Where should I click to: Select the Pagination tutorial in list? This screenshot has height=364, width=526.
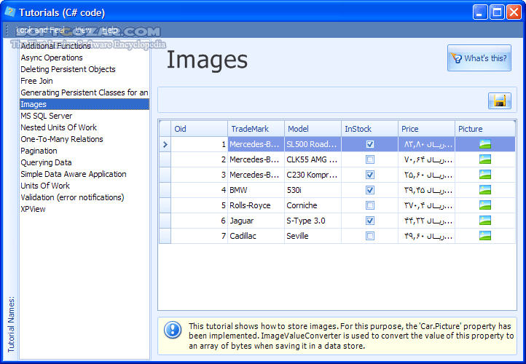39,151
